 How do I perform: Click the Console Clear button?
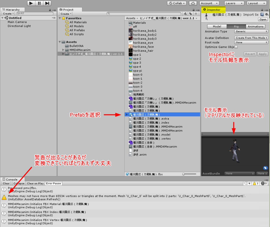tap(6, 183)
